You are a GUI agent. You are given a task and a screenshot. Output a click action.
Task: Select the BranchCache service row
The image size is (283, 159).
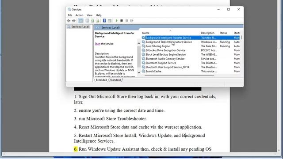(191, 71)
